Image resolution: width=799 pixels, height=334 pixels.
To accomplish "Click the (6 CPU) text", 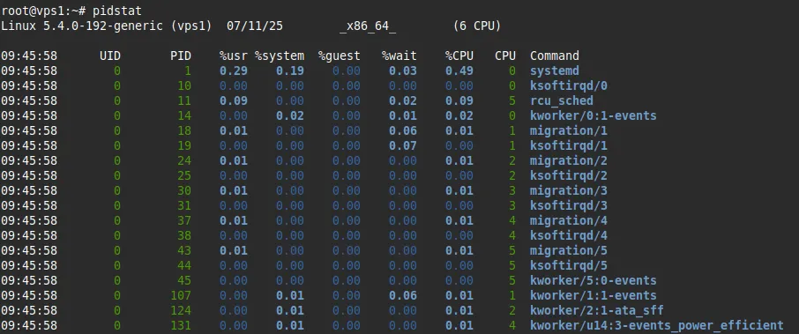I will (x=477, y=26).
